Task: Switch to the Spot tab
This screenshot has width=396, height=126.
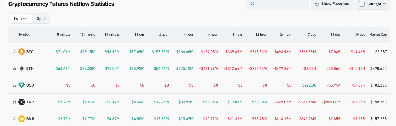Action: tap(41, 18)
